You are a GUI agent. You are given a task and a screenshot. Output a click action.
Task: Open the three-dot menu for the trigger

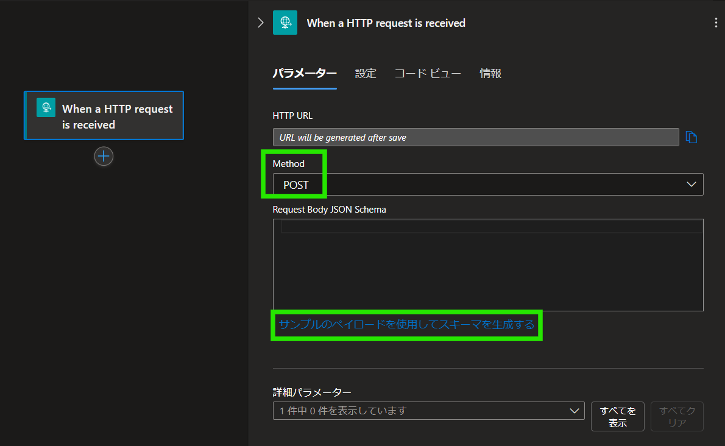tap(716, 22)
